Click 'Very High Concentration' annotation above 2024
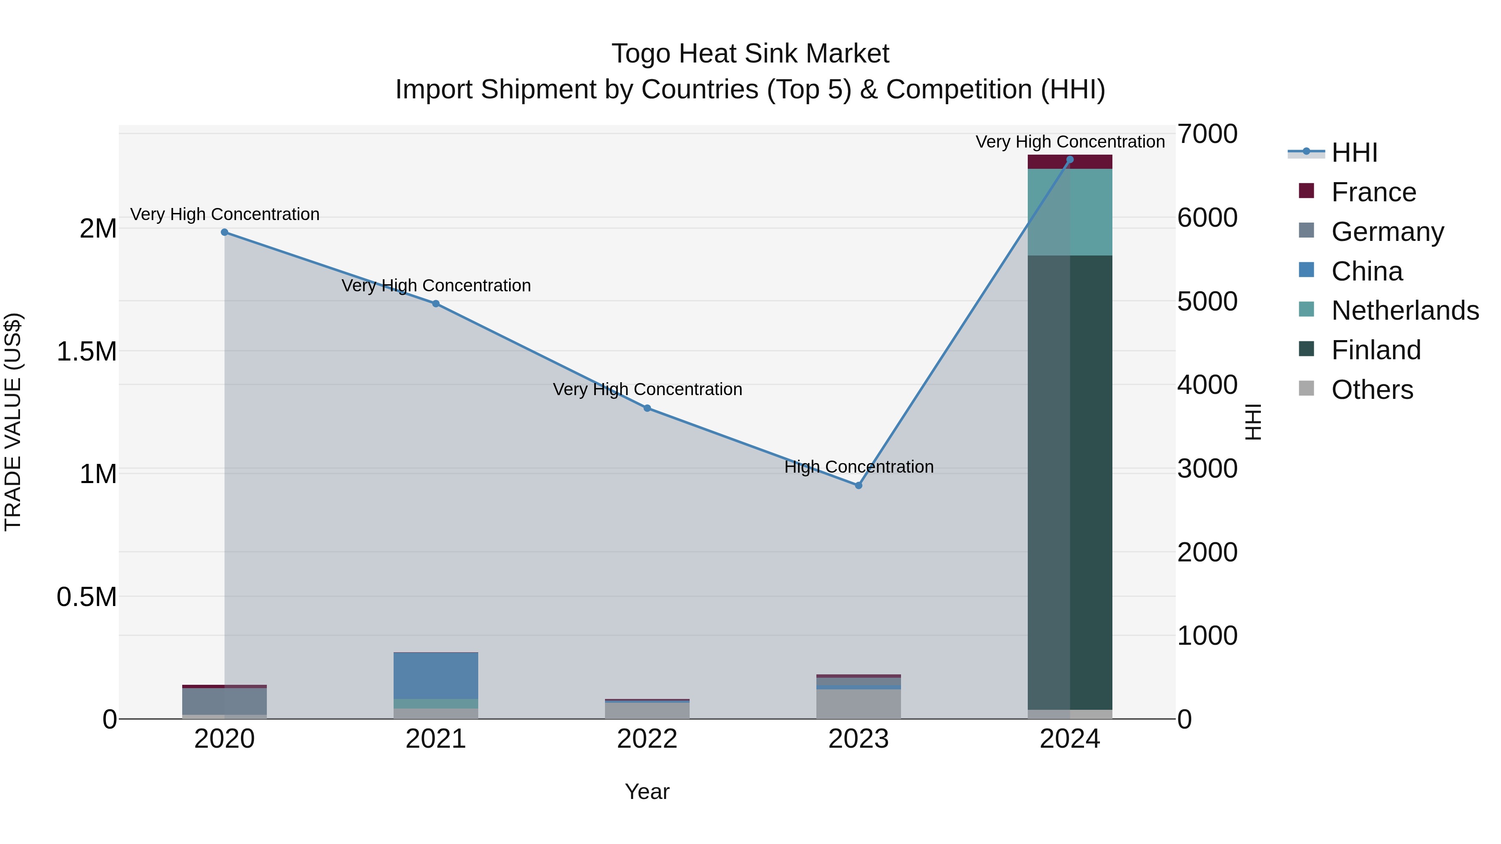Image resolution: width=1501 pixels, height=844 pixels. [x=1070, y=142]
